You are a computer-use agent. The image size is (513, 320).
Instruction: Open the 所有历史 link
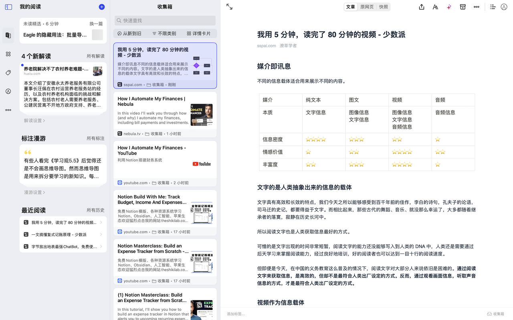point(95,210)
